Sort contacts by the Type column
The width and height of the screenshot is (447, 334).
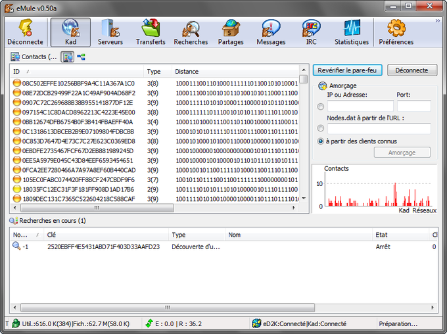coord(158,71)
